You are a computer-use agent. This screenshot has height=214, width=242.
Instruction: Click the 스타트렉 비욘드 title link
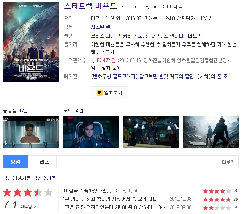click(90, 6)
